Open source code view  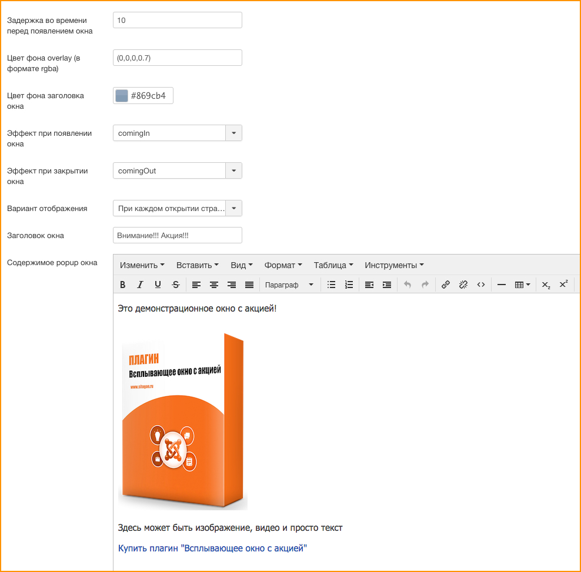(481, 285)
